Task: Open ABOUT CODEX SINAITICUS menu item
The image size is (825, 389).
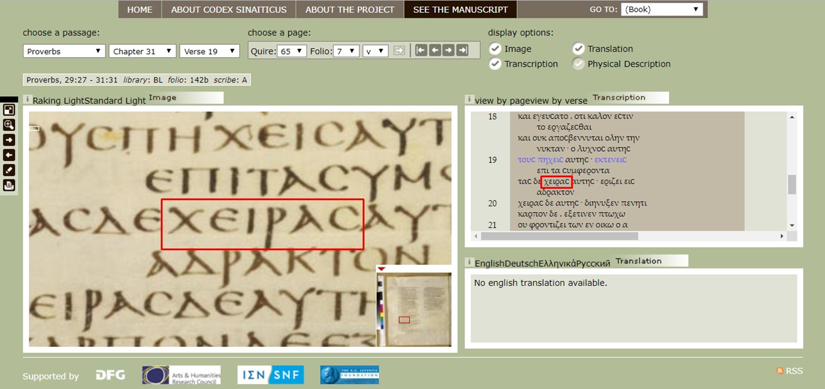Action: 229,9
